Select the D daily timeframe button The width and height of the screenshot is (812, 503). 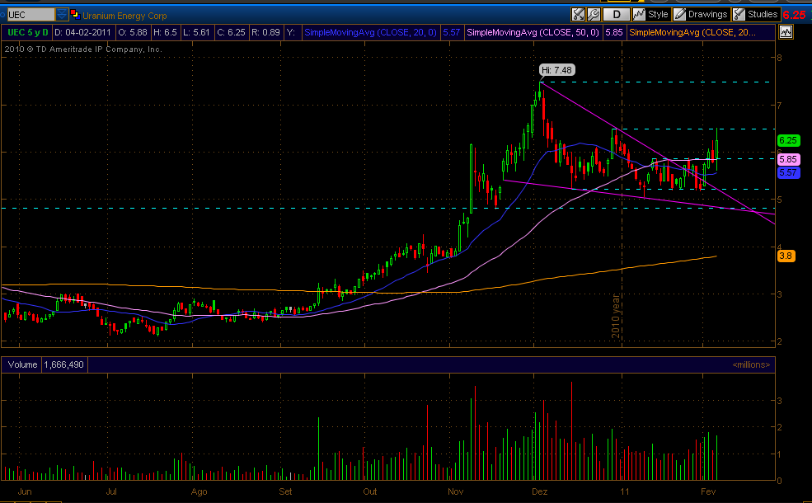pos(617,15)
